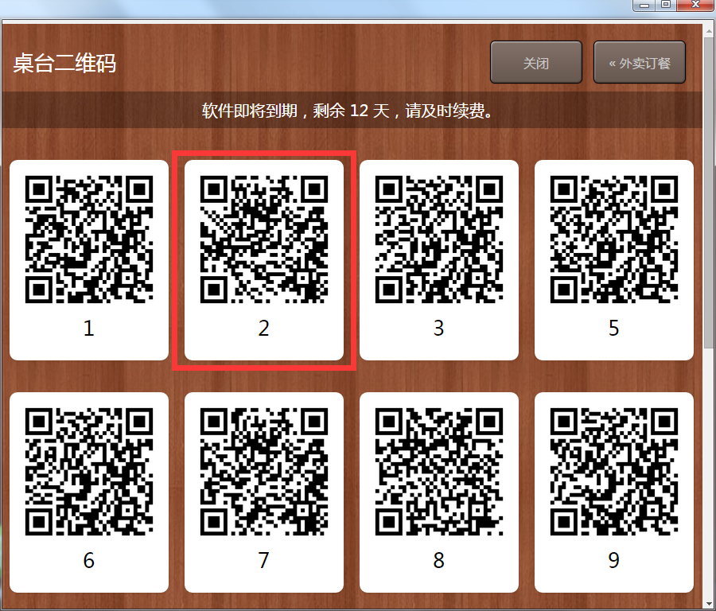Minimize the window
The width and height of the screenshot is (716, 611).
[644, 5]
